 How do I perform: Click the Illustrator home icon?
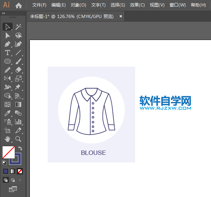pos(19,5)
